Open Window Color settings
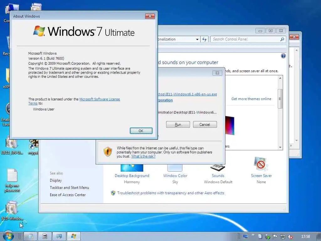This screenshot has width=321, height=241. [175, 176]
